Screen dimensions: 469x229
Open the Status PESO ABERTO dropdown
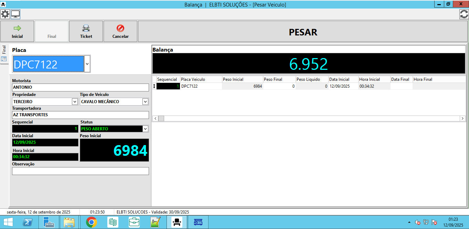145,129
